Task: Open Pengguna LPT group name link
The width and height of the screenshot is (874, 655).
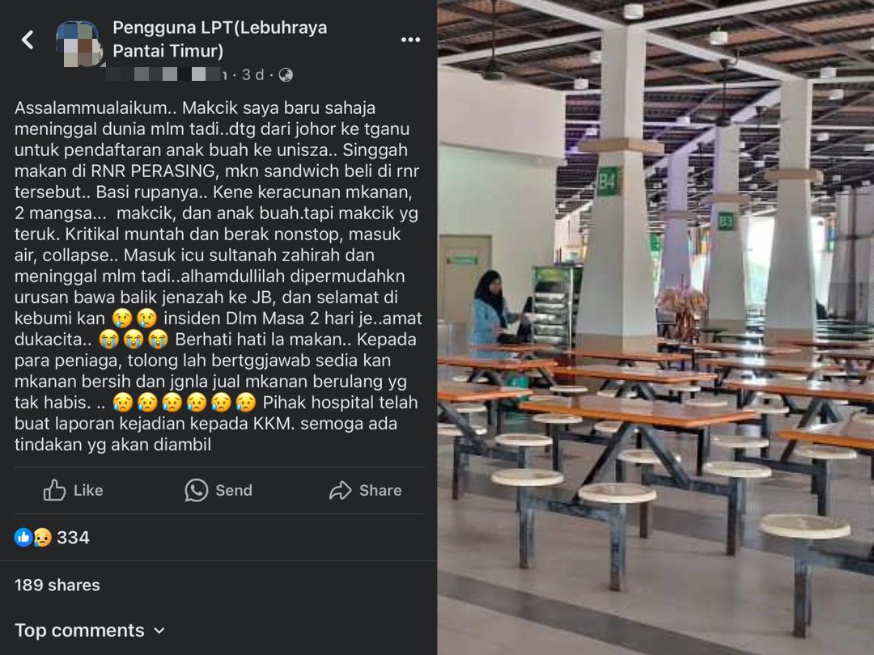Action: (x=219, y=39)
